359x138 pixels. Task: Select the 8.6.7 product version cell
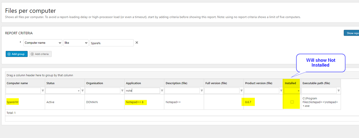pyautogui.click(x=263, y=102)
